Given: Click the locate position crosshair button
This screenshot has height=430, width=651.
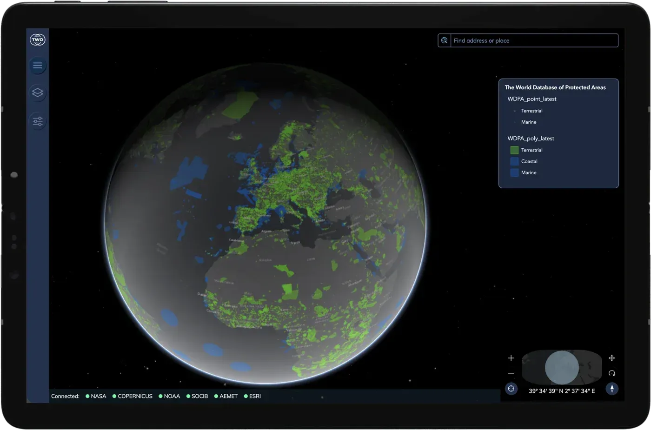Looking at the screenshot, I should pos(511,389).
